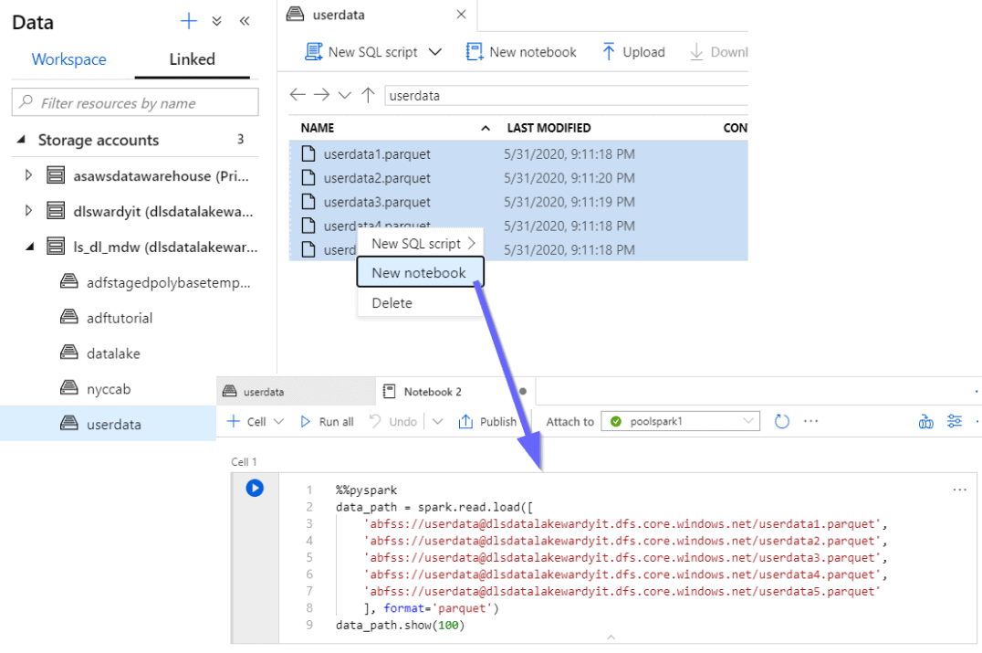The width and height of the screenshot is (982, 653).
Task: Open the New SQL script dropdown arrow
Action: pyautogui.click(x=435, y=52)
